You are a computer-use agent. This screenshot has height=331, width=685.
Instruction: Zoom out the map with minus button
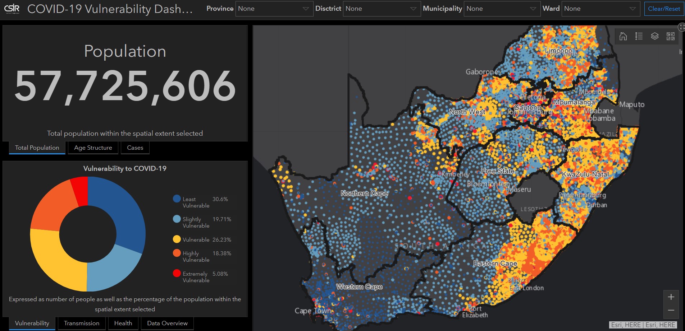point(671,311)
